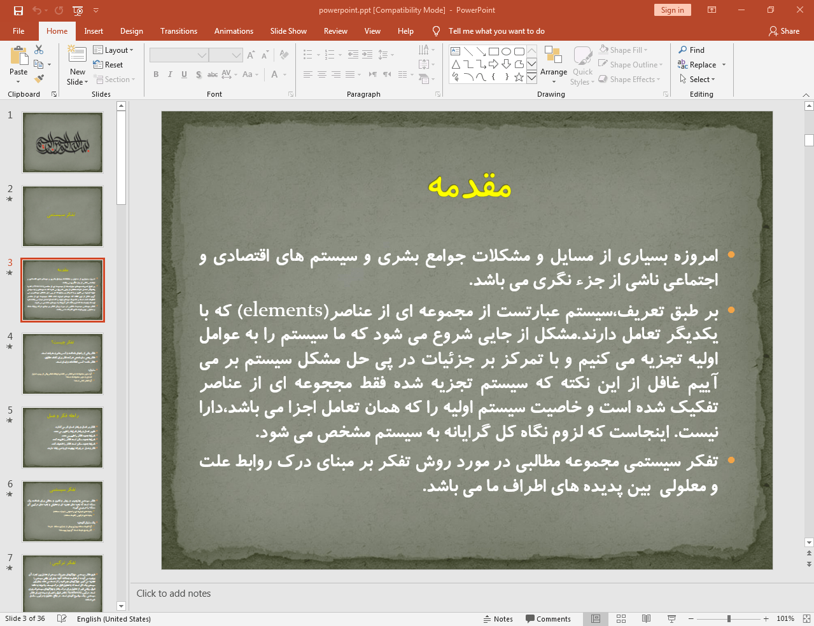Switch to the Slide Show tab
This screenshot has width=814, height=626.
(288, 31)
